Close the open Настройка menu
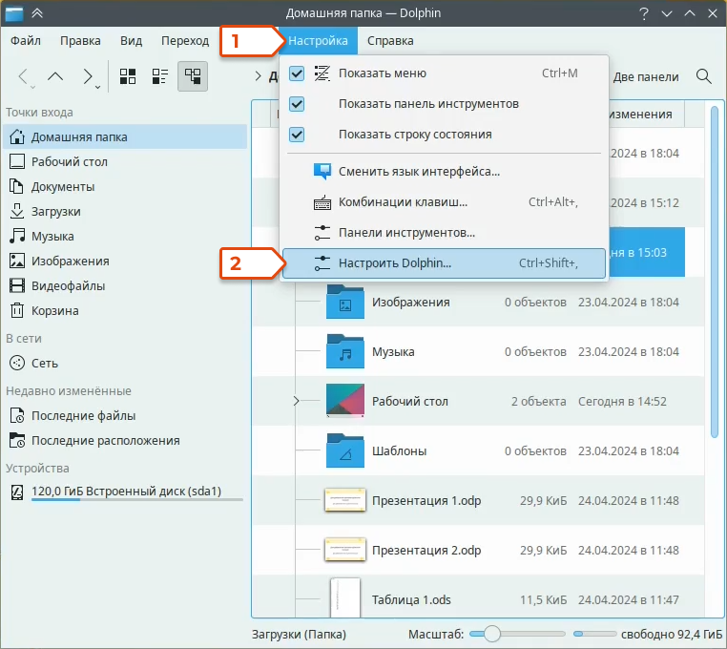727x649 pixels. click(318, 41)
